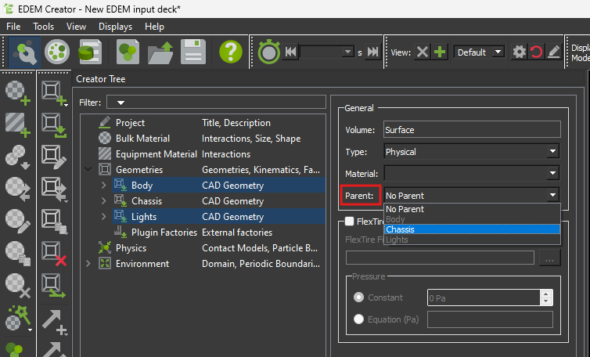Screen dimensions: 590x357
Task: Click the edit geometry pencil icon
Action: pos(54,157)
